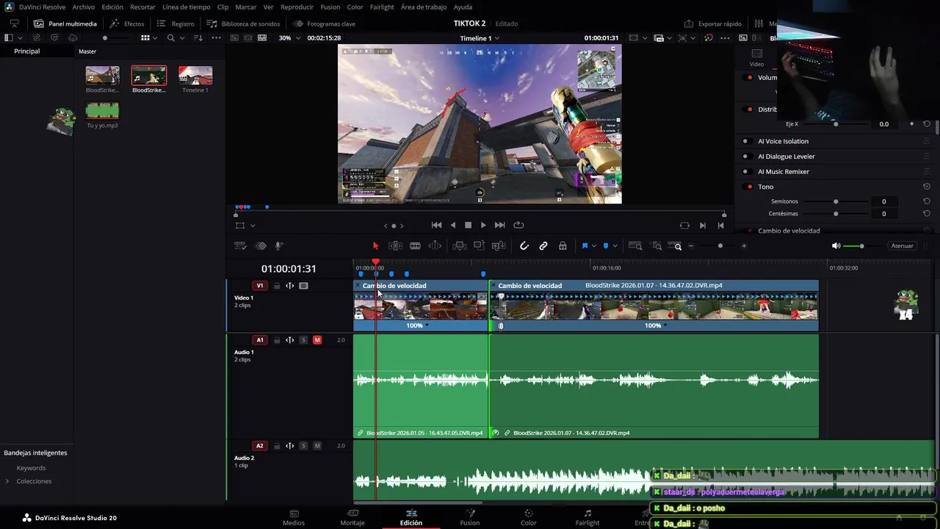Click the custom zoom icon

point(674,246)
